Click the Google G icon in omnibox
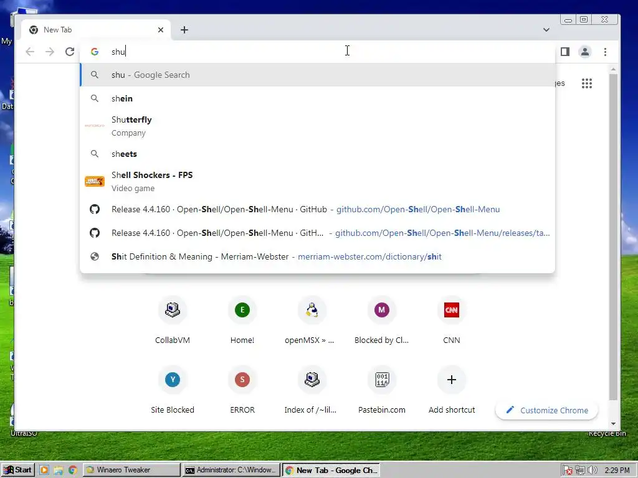This screenshot has width=638, height=478. pos(95,52)
